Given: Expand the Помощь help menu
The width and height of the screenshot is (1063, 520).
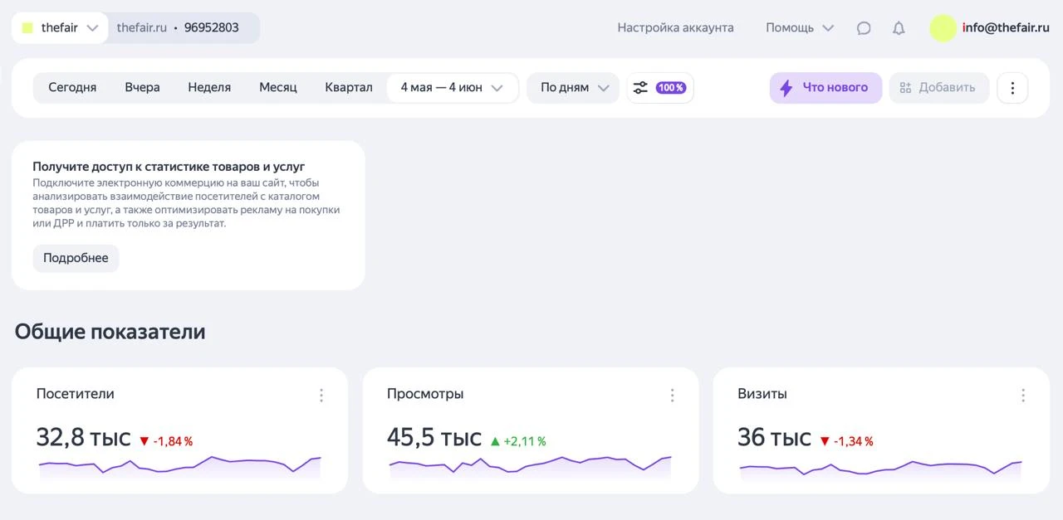Looking at the screenshot, I should [x=799, y=28].
